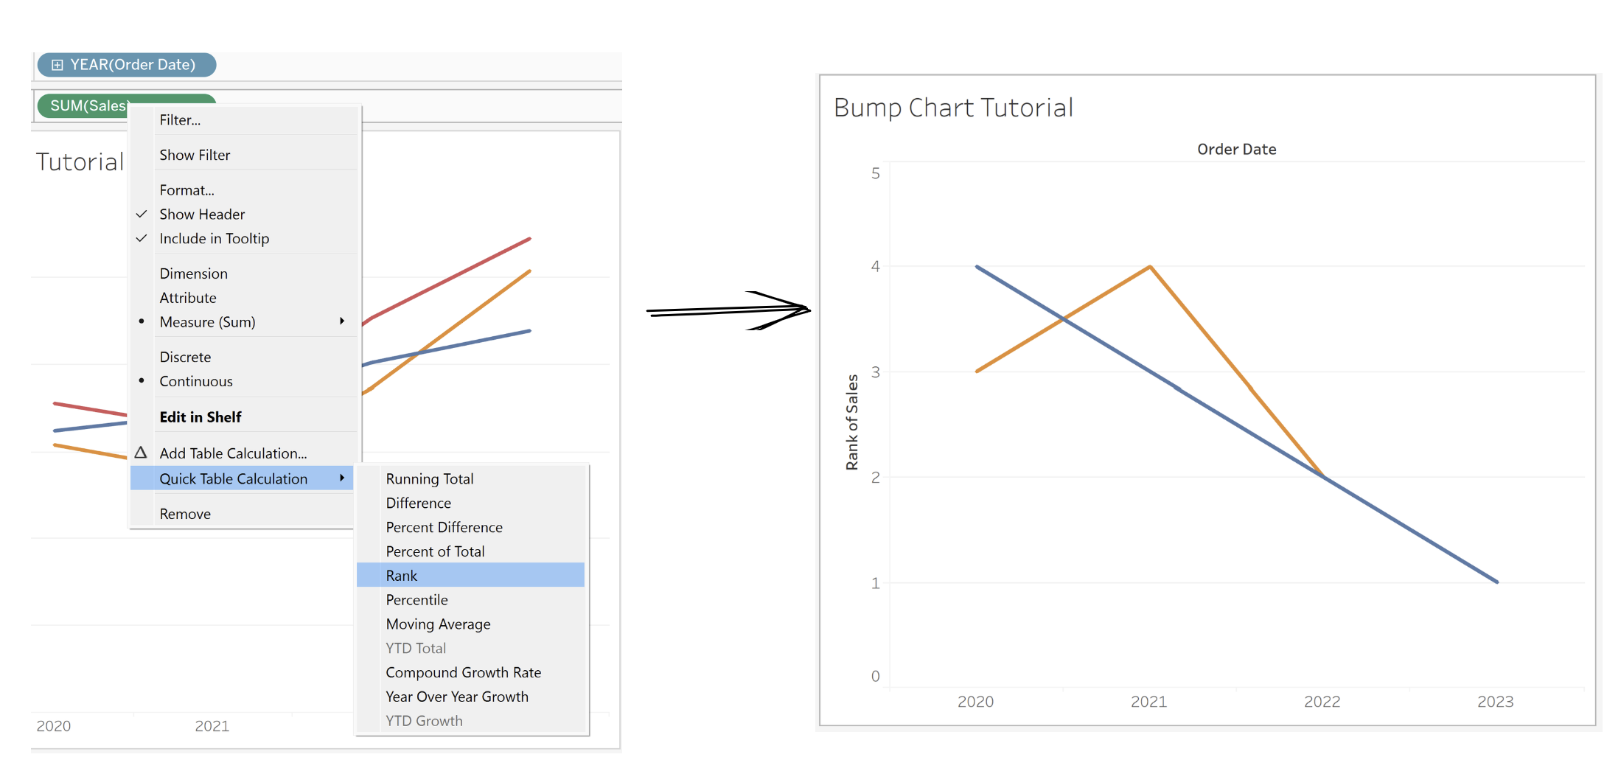Toggle the Show Header checkmark

[x=142, y=215]
